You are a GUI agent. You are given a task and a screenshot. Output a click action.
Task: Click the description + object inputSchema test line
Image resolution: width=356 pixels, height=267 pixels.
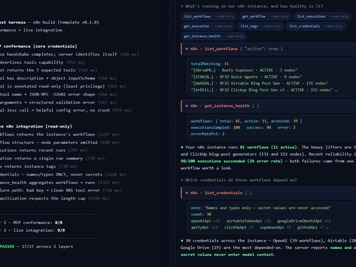coord(58,78)
